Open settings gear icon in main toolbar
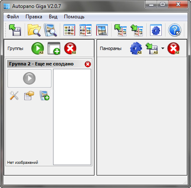The height and width of the screenshot is (188, 191). (x=156, y=30)
